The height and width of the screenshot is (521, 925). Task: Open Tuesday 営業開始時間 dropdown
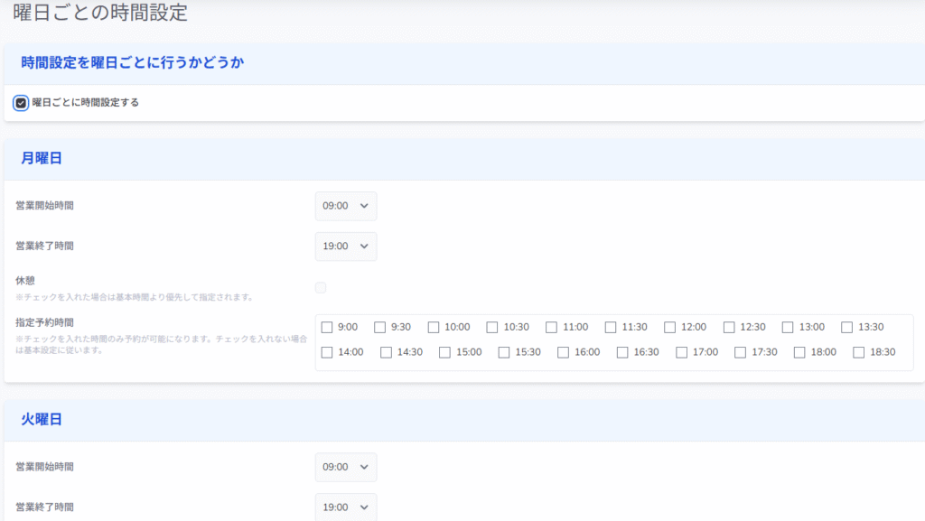[346, 468]
